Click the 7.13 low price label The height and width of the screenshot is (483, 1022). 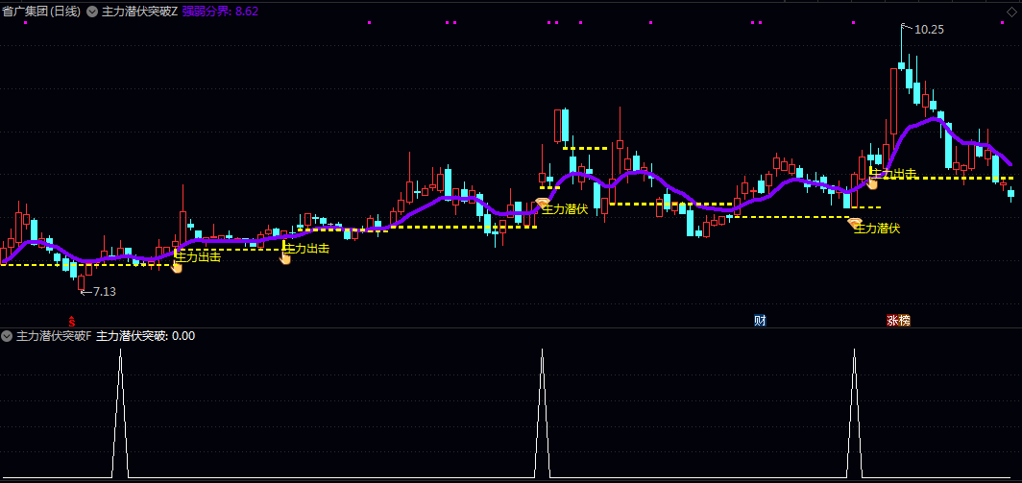pos(105,291)
